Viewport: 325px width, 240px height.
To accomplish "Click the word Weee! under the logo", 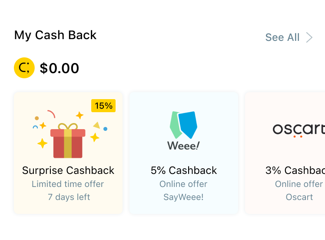I will click(183, 146).
